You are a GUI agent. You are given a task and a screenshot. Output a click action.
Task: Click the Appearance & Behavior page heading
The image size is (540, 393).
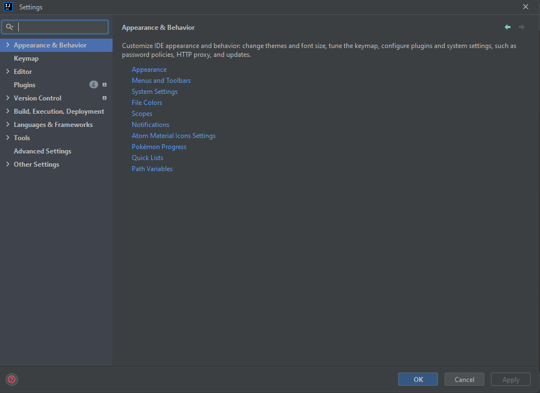pyautogui.click(x=158, y=28)
